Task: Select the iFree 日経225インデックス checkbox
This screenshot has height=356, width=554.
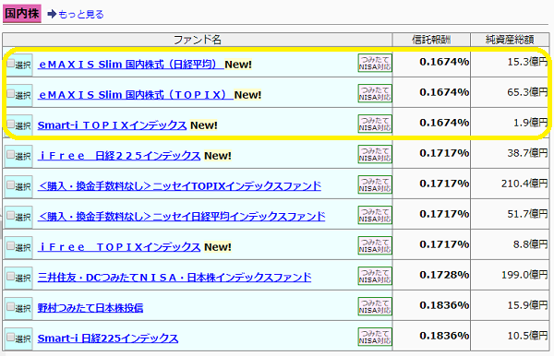Action: pyautogui.click(x=10, y=155)
